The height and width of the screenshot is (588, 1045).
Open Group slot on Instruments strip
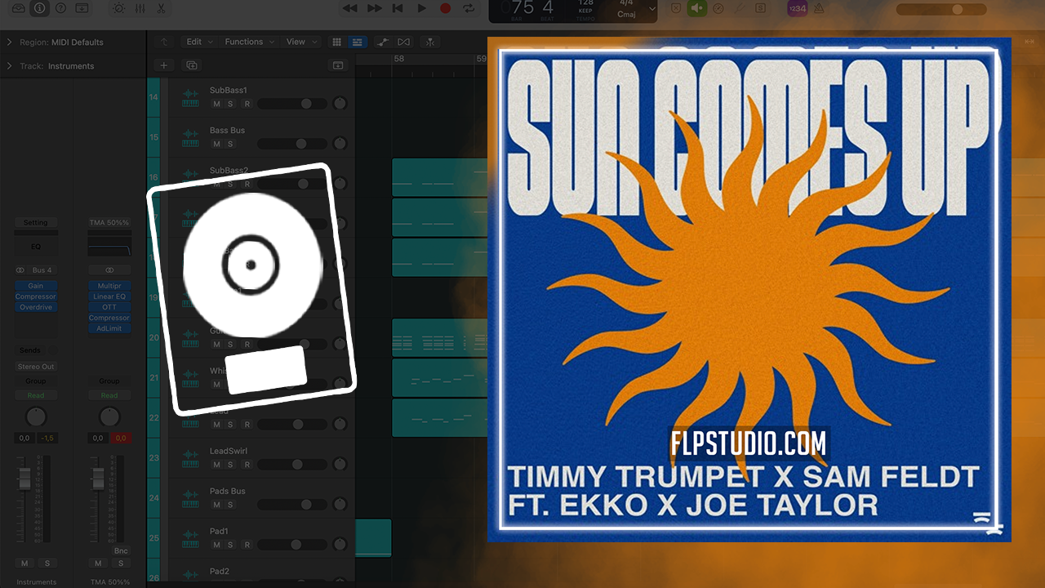pyautogui.click(x=35, y=381)
